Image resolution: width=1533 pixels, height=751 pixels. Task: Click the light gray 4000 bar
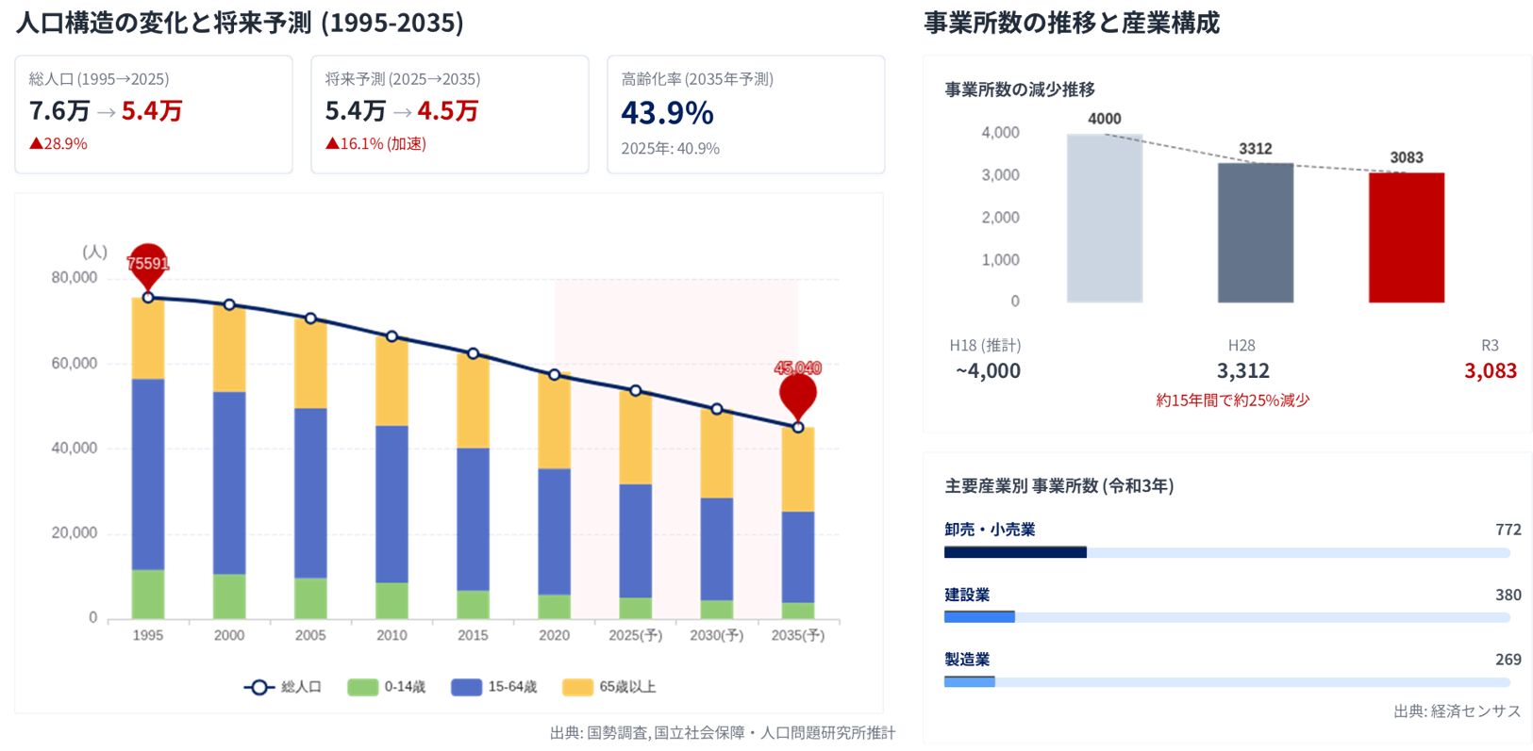pos(1104,218)
